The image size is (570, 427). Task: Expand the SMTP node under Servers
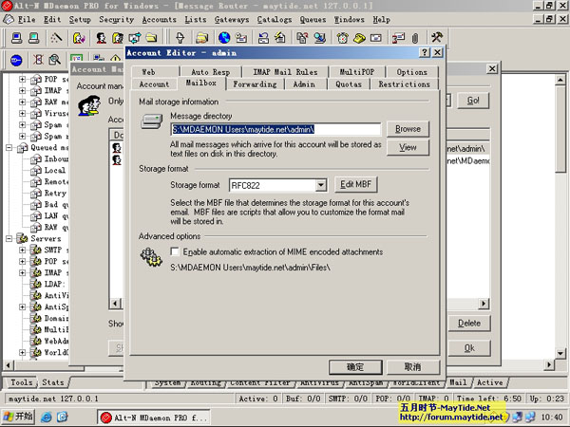(x=23, y=248)
